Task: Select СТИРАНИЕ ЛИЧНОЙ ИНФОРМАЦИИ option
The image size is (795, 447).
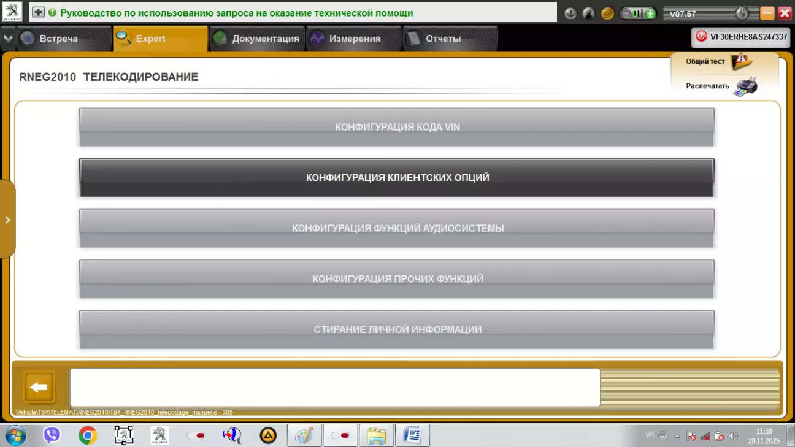Action: pos(397,329)
